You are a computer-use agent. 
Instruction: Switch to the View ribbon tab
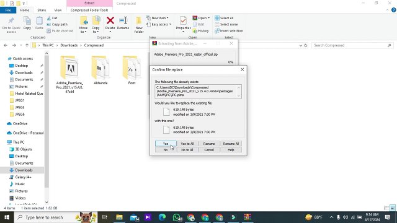[x=58, y=10]
